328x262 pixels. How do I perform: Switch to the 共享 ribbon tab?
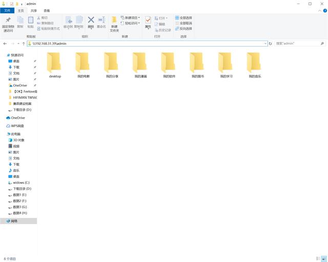pyautogui.click(x=33, y=10)
